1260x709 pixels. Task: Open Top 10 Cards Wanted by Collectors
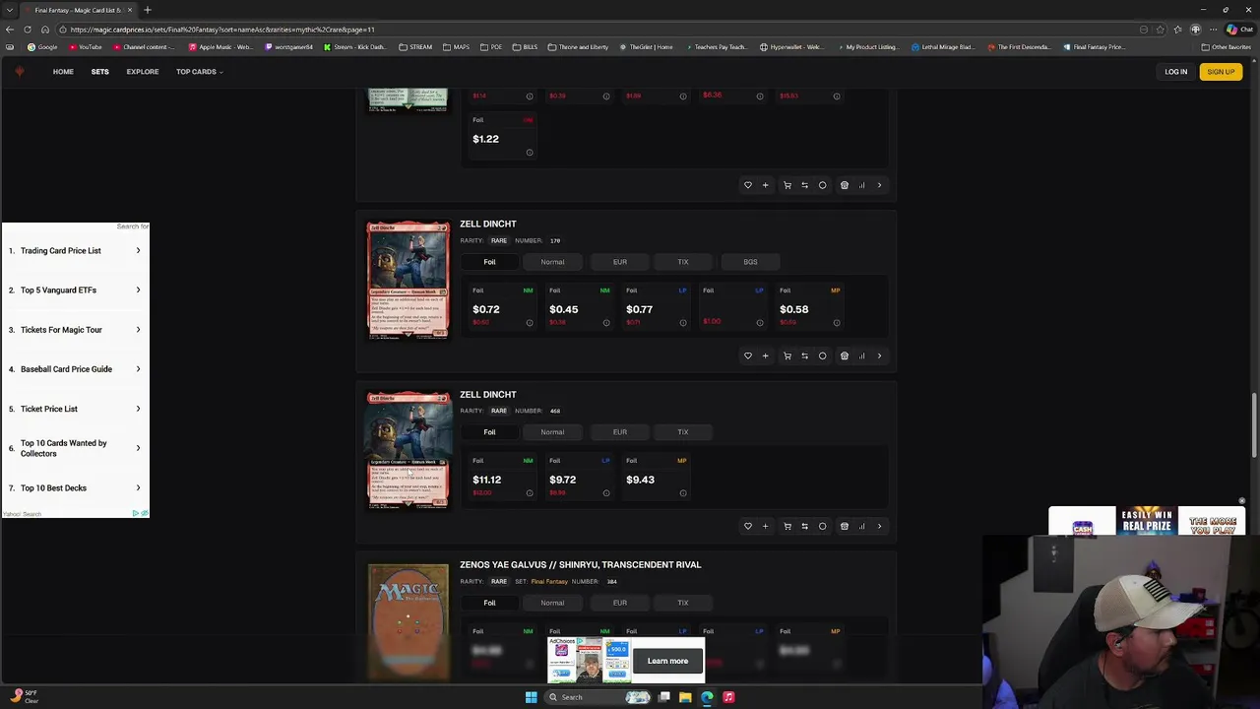pyautogui.click(x=64, y=448)
